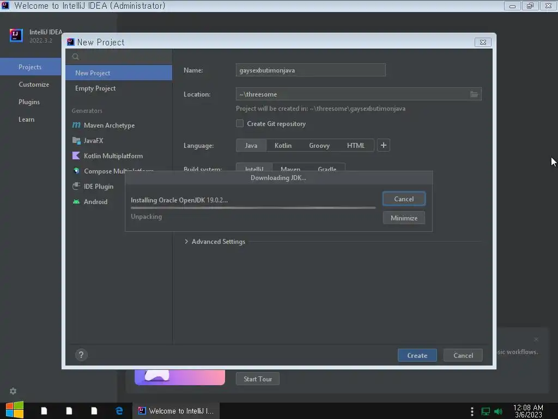Screen dimensions: 558x419
Task: Click the IntelliJ taskbar window button
Action: (176, 411)
